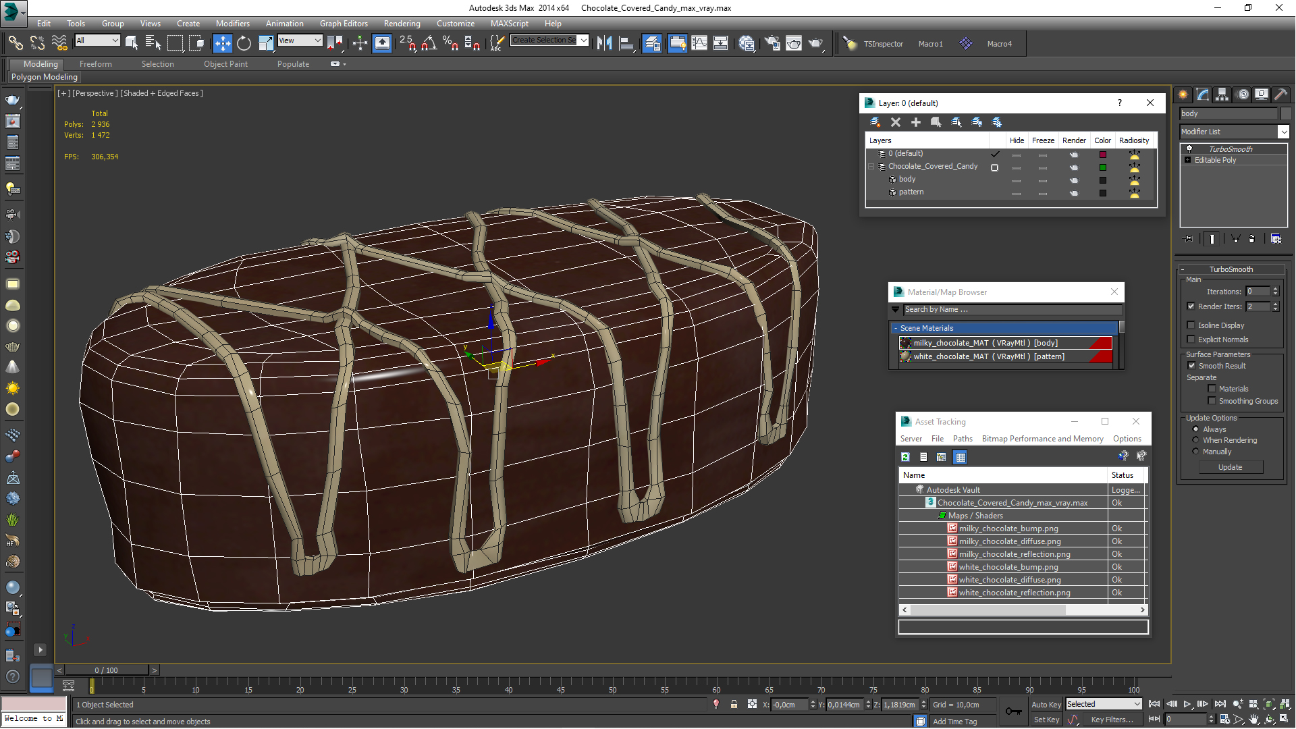The image size is (1296, 729).
Task: Enable Explicit Normals checkbox
Action: coord(1191,340)
